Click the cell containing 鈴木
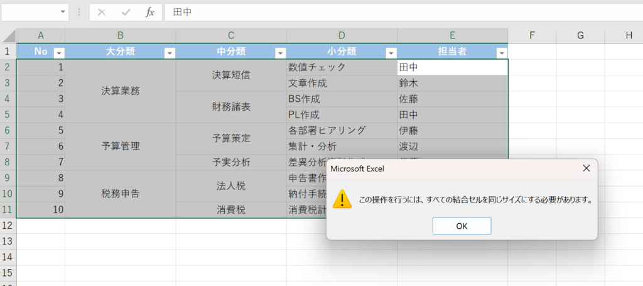Screen dimensions: 643x286 pos(452,83)
